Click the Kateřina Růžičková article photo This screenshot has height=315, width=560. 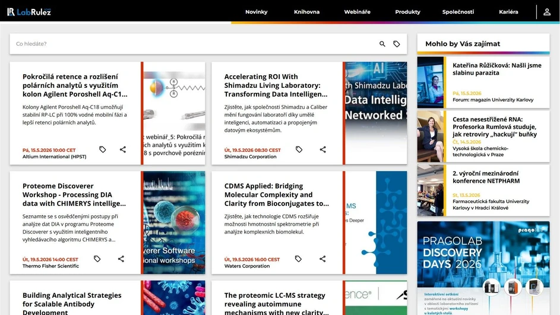click(431, 82)
